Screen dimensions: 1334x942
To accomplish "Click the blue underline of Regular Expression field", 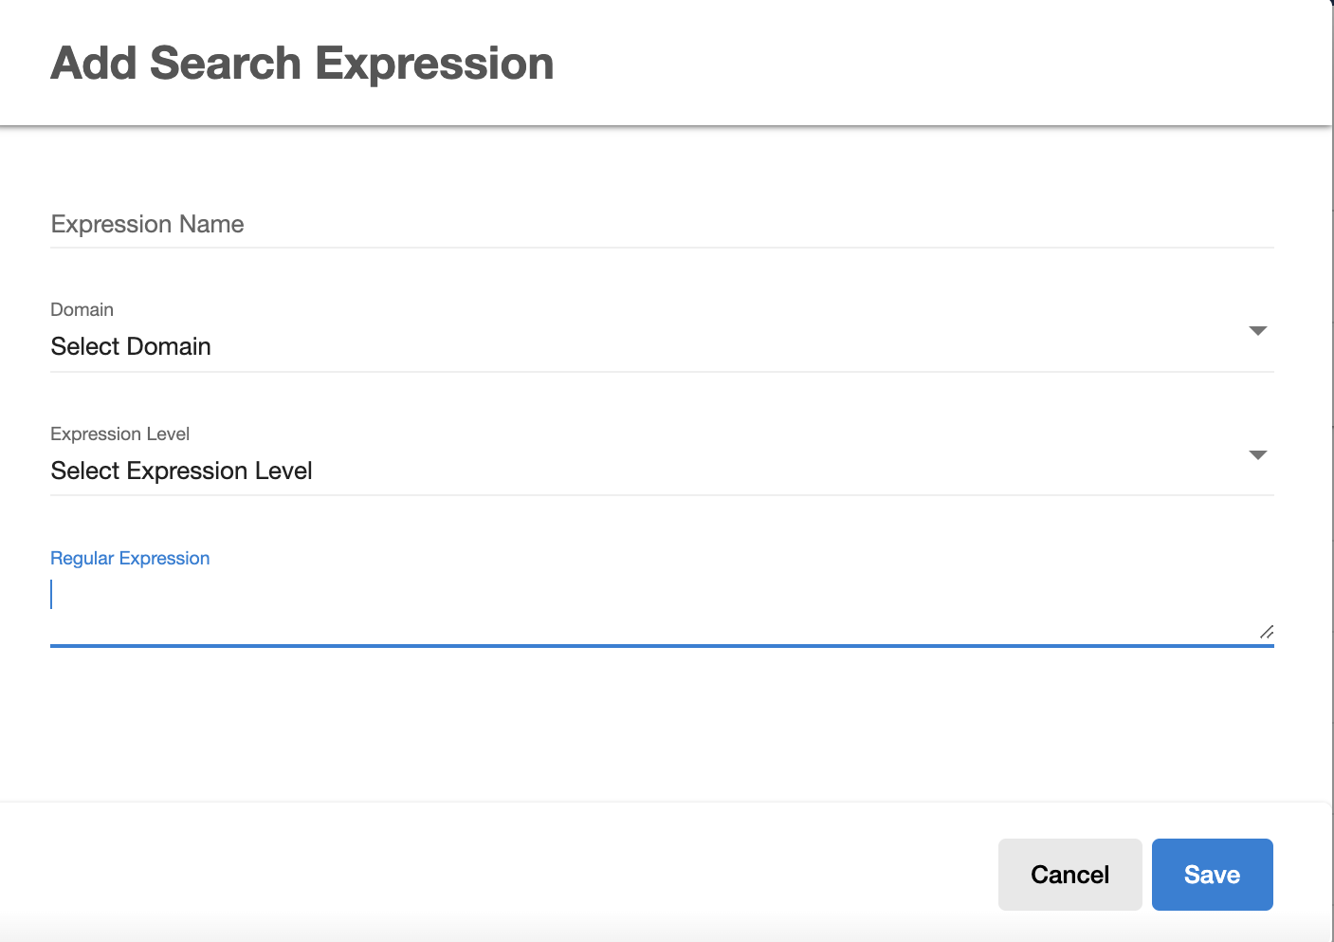I will [x=661, y=646].
